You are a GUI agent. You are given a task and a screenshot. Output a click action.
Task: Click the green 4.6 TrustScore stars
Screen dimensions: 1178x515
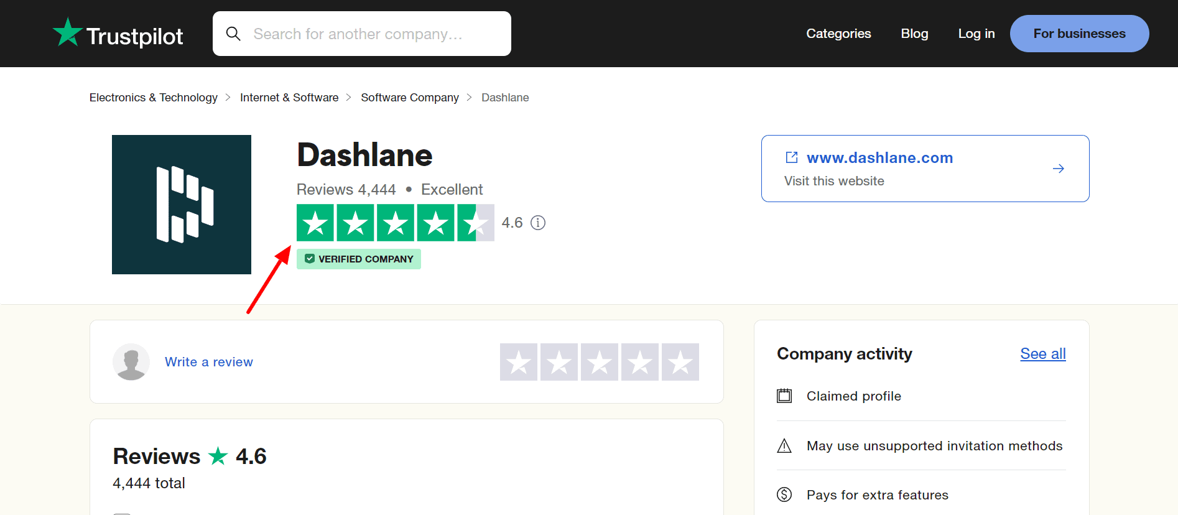[x=396, y=223]
